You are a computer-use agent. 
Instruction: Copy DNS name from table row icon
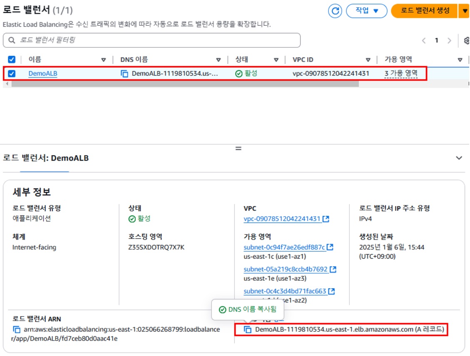(x=124, y=73)
